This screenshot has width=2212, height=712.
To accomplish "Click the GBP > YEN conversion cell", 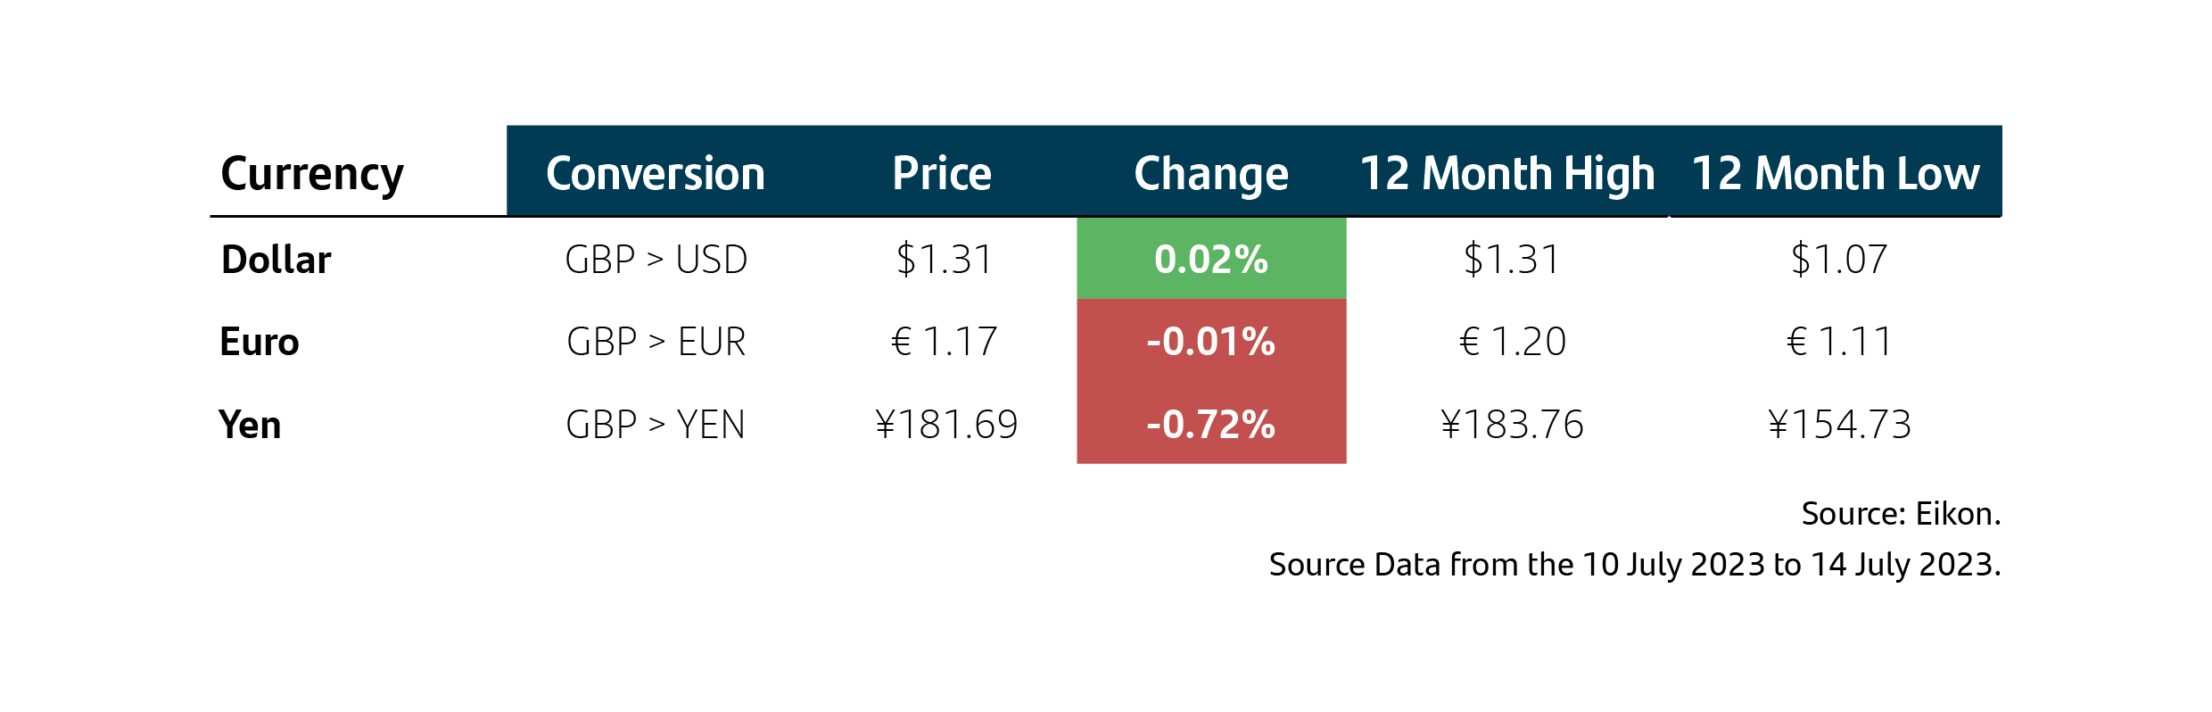I will point(656,425).
